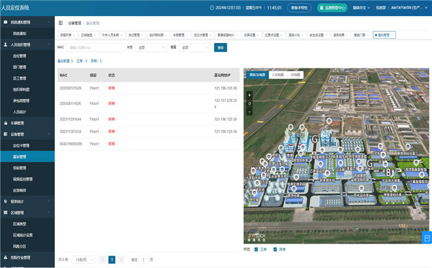432x268 pixels.
Task: Close the 安全告设置 tab with its x
Action: click(326, 35)
